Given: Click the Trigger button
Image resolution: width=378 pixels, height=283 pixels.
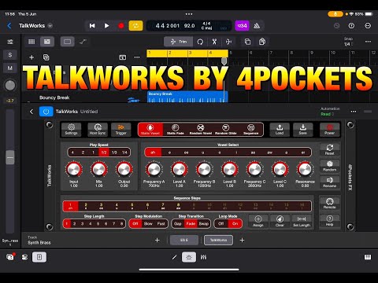Looking at the screenshot, I should 120,130.
